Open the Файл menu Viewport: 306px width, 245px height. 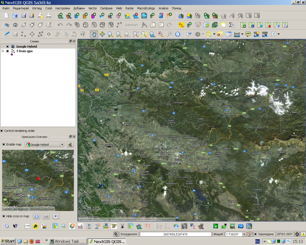click(6, 8)
